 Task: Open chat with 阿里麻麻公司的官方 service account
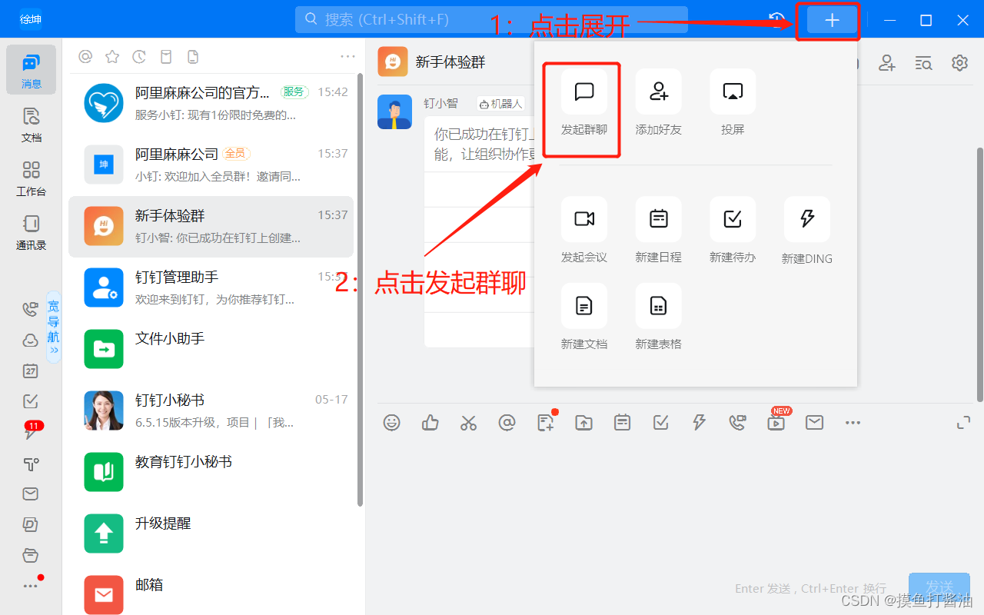coord(211,103)
